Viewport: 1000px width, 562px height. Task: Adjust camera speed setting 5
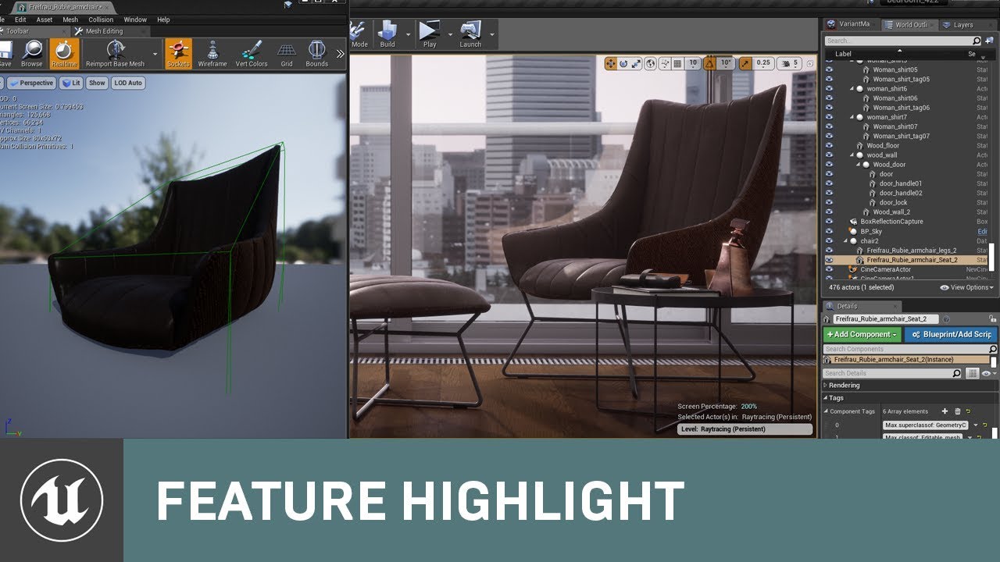(x=791, y=63)
